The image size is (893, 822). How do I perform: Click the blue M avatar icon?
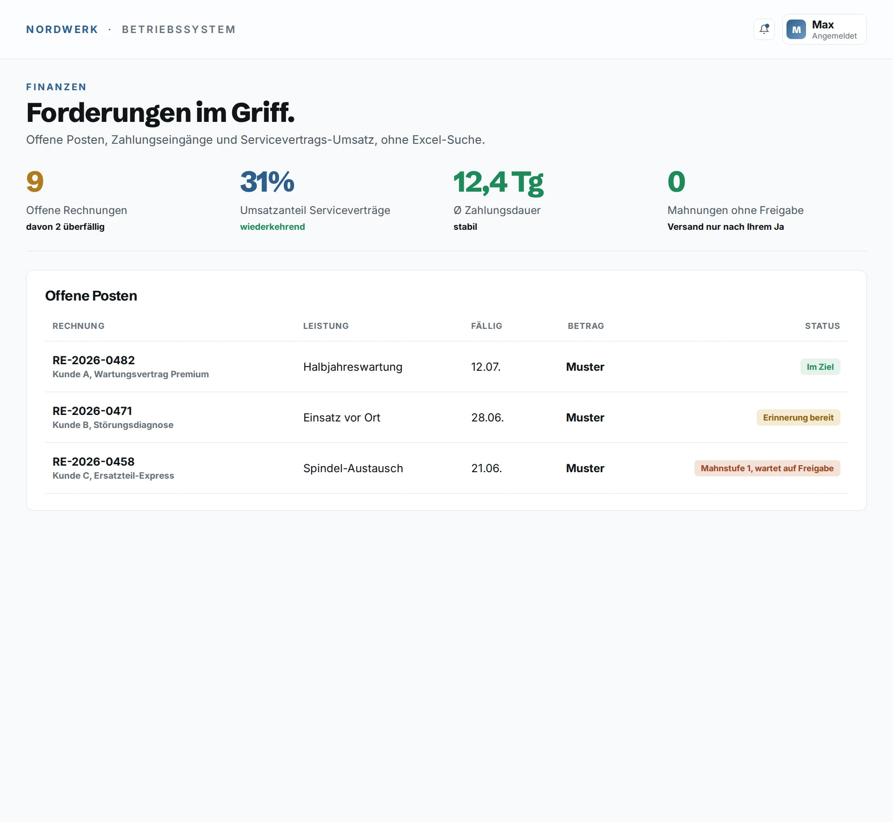[x=796, y=29]
